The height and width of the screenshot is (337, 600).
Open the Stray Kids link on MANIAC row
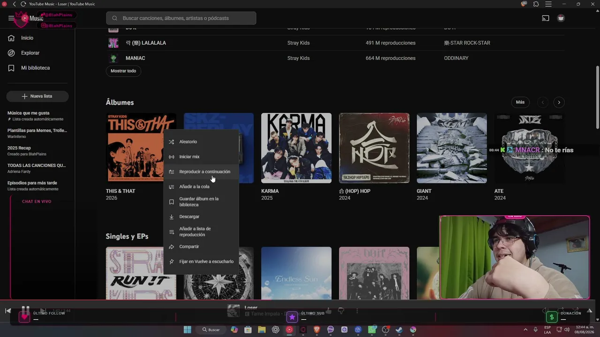pyautogui.click(x=299, y=59)
